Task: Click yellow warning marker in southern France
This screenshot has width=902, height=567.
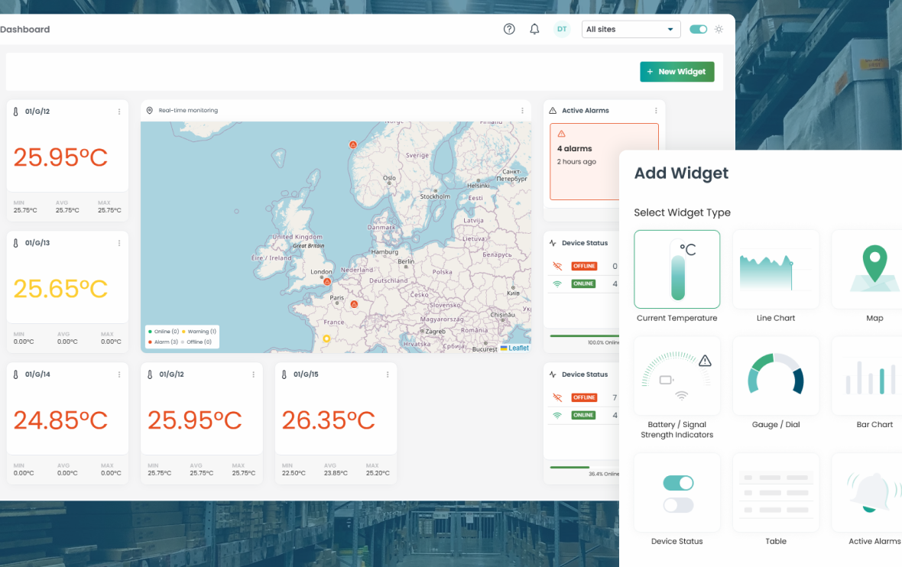Action: click(x=326, y=339)
